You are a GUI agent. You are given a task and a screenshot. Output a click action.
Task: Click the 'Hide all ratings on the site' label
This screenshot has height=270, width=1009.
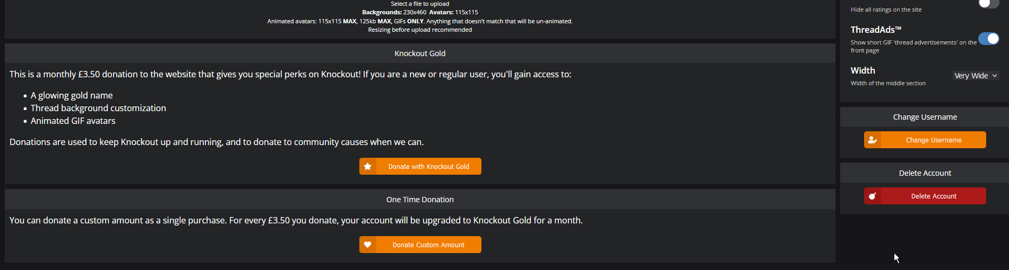coord(886,10)
